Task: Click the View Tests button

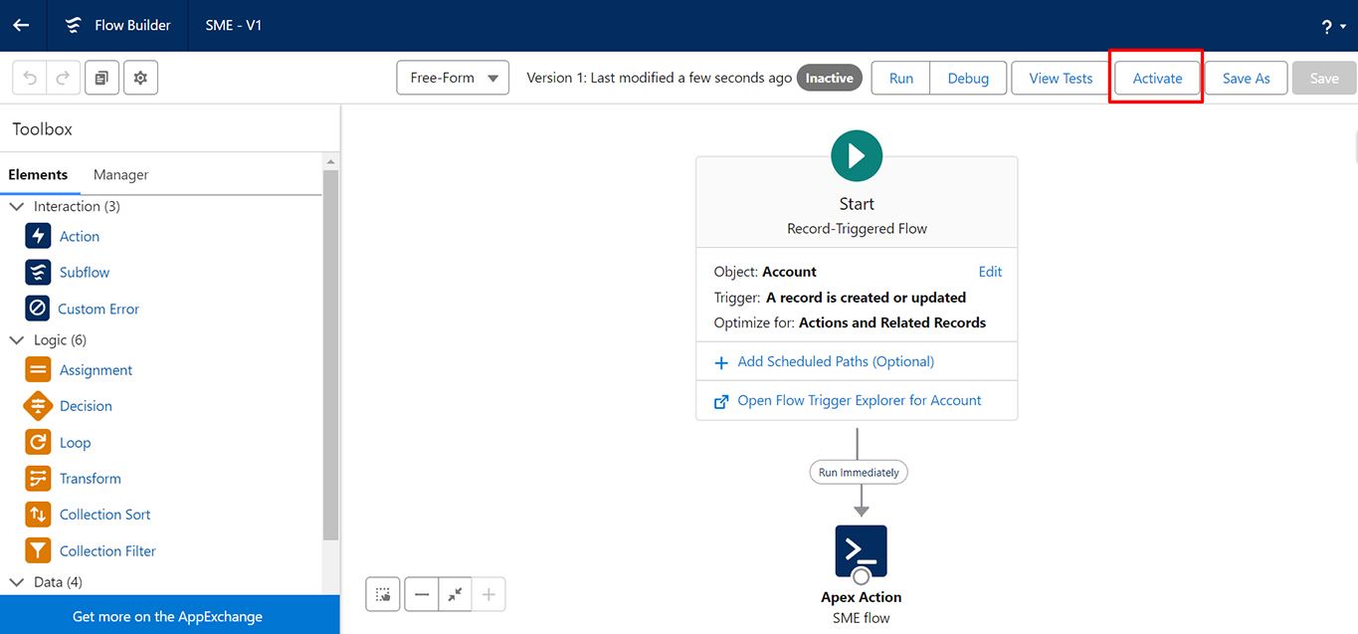Action: (x=1061, y=78)
